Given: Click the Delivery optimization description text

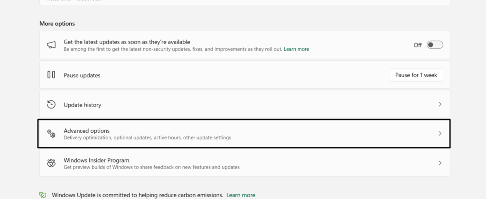Looking at the screenshot, I should coord(147,138).
